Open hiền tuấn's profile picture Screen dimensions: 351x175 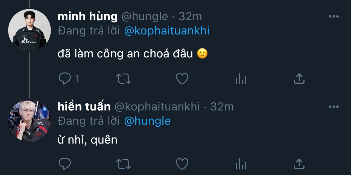pos(29,120)
